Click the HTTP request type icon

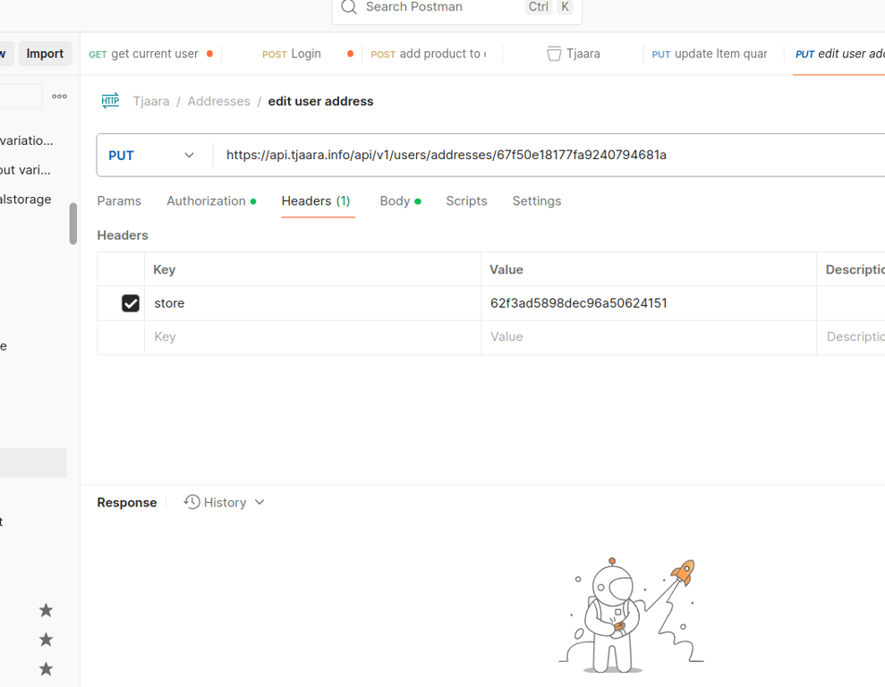110,101
